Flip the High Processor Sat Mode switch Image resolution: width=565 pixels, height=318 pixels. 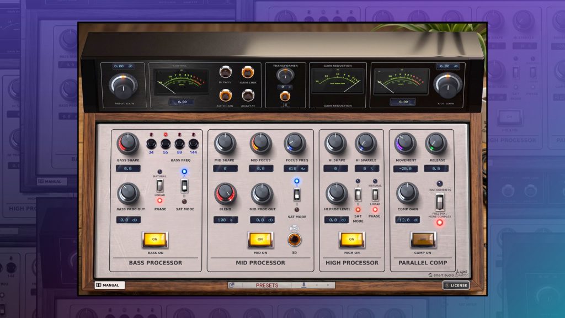pos(358,195)
